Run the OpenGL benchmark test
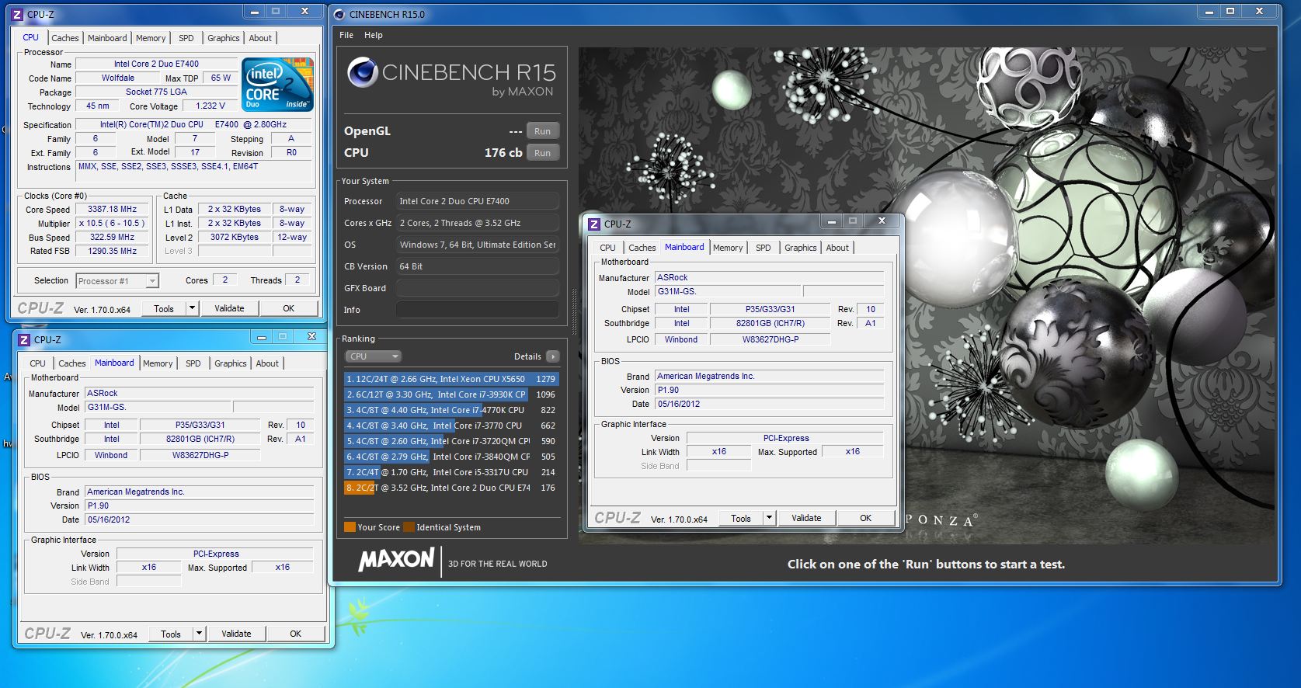 543,131
